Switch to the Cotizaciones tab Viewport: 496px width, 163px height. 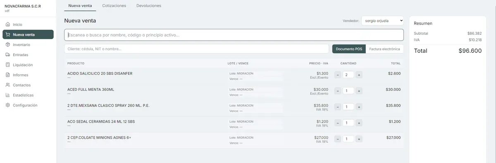pos(114,6)
